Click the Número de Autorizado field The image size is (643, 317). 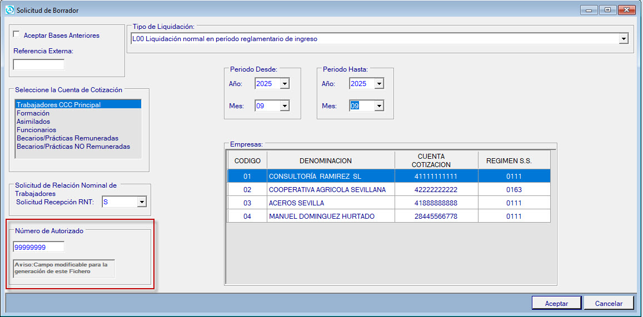point(39,247)
